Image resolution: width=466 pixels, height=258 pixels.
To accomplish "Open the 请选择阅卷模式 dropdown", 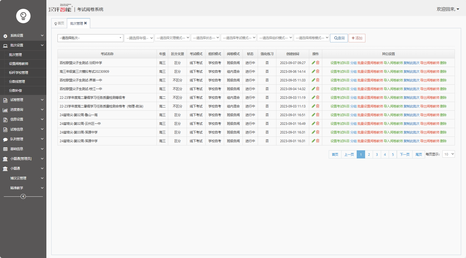I will click(x=311, y=38).
